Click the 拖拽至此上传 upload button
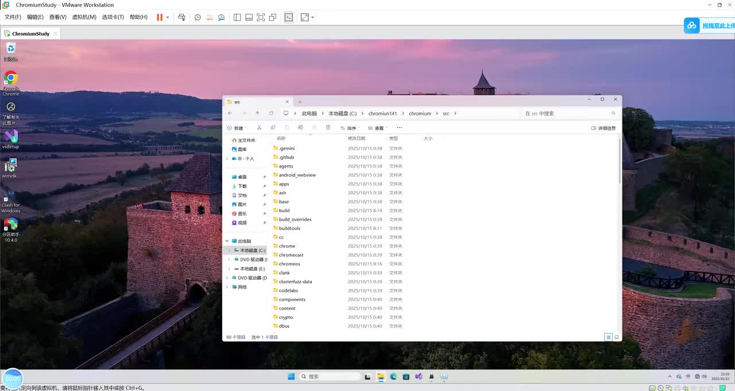 tap(709, 26)
